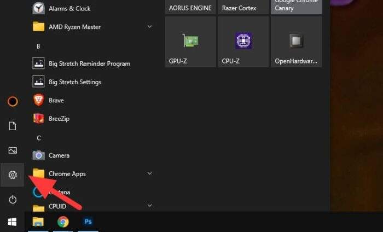Click the Camera app icon
This screenshot has height=232, width=383.
tap(38, 155)
